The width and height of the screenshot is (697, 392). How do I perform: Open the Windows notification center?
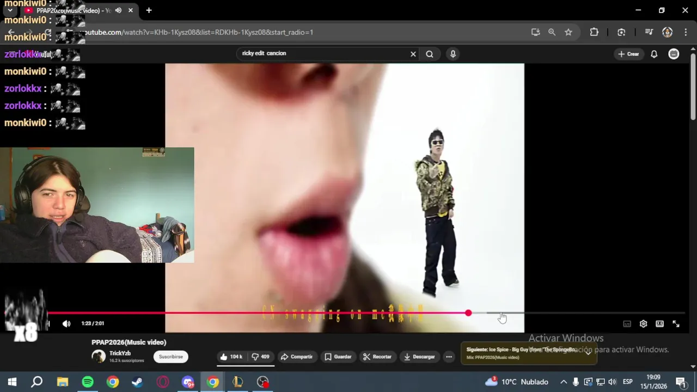tap(680, 382)
